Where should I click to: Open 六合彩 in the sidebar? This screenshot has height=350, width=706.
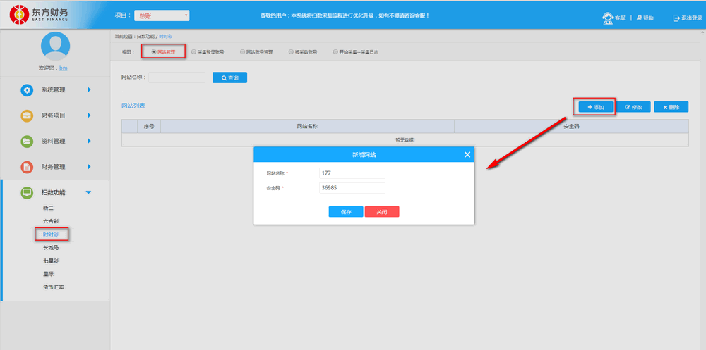coord(51,221)
